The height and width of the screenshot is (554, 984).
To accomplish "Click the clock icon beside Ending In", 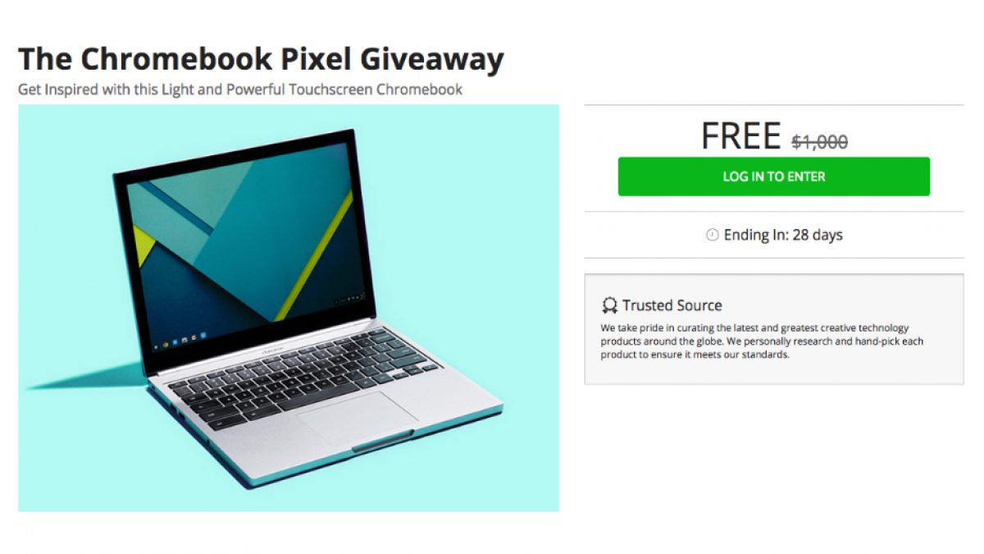I will tap(712, 236).
